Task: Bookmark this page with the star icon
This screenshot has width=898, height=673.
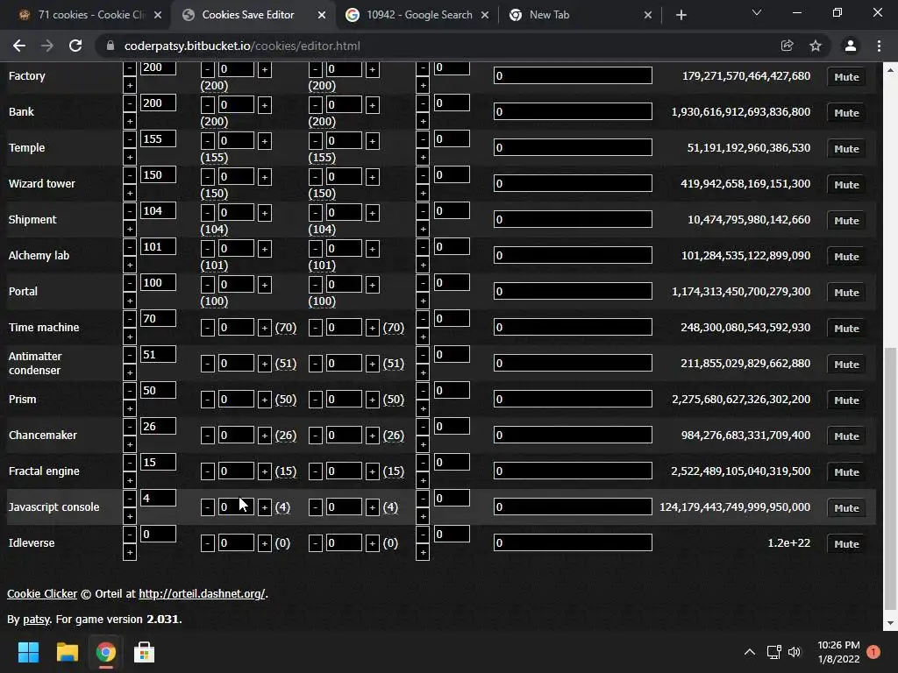Action: pos(816,46)
